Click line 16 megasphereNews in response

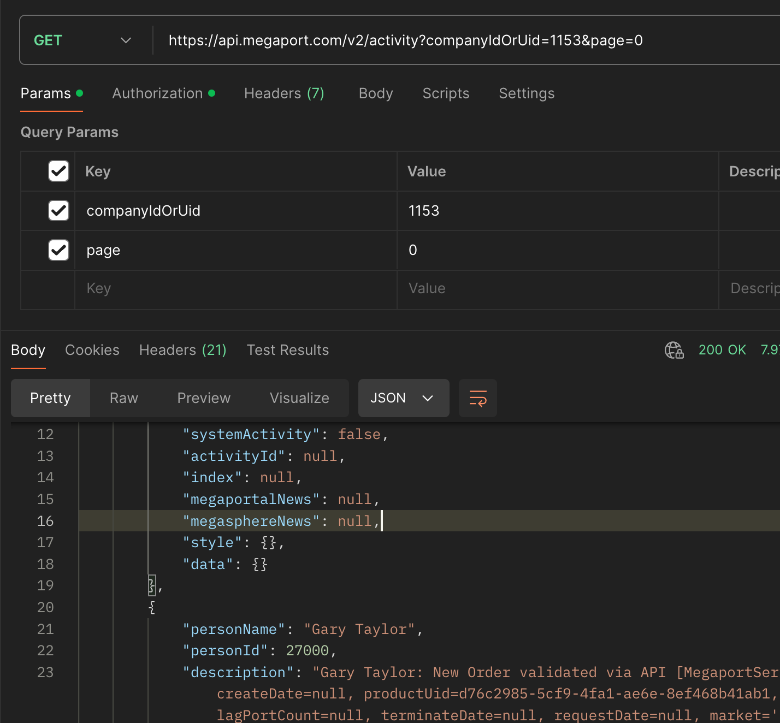pyautogui.click(x=281, y=521)
